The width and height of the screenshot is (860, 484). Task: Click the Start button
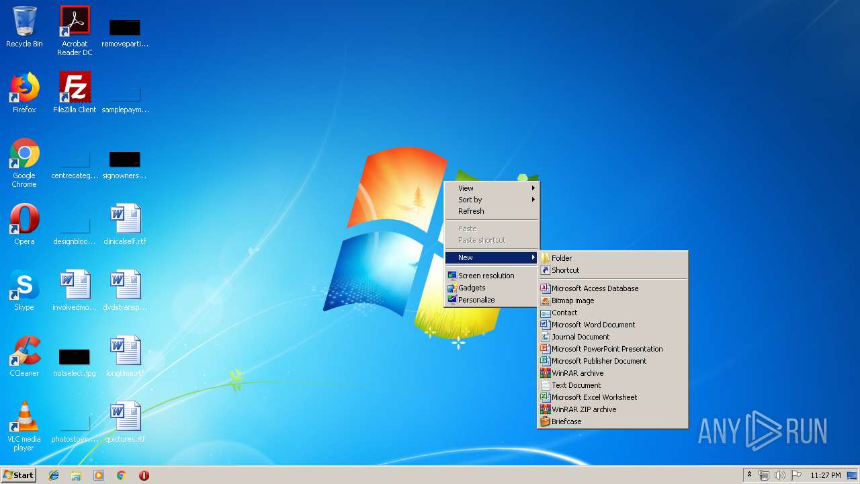[x=19, y=475]
